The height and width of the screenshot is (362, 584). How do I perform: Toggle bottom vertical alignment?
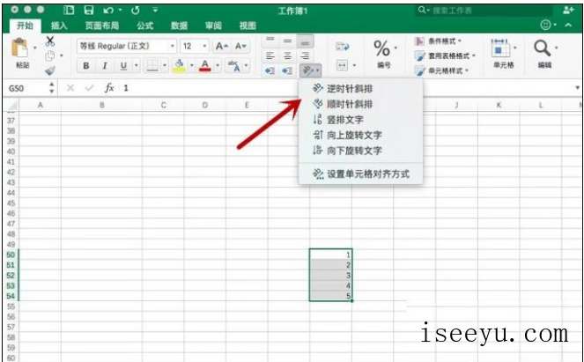pos(305,41)
